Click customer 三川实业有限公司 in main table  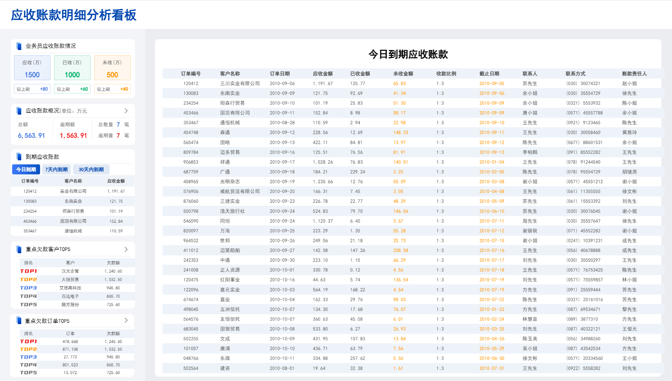(240, 83)
